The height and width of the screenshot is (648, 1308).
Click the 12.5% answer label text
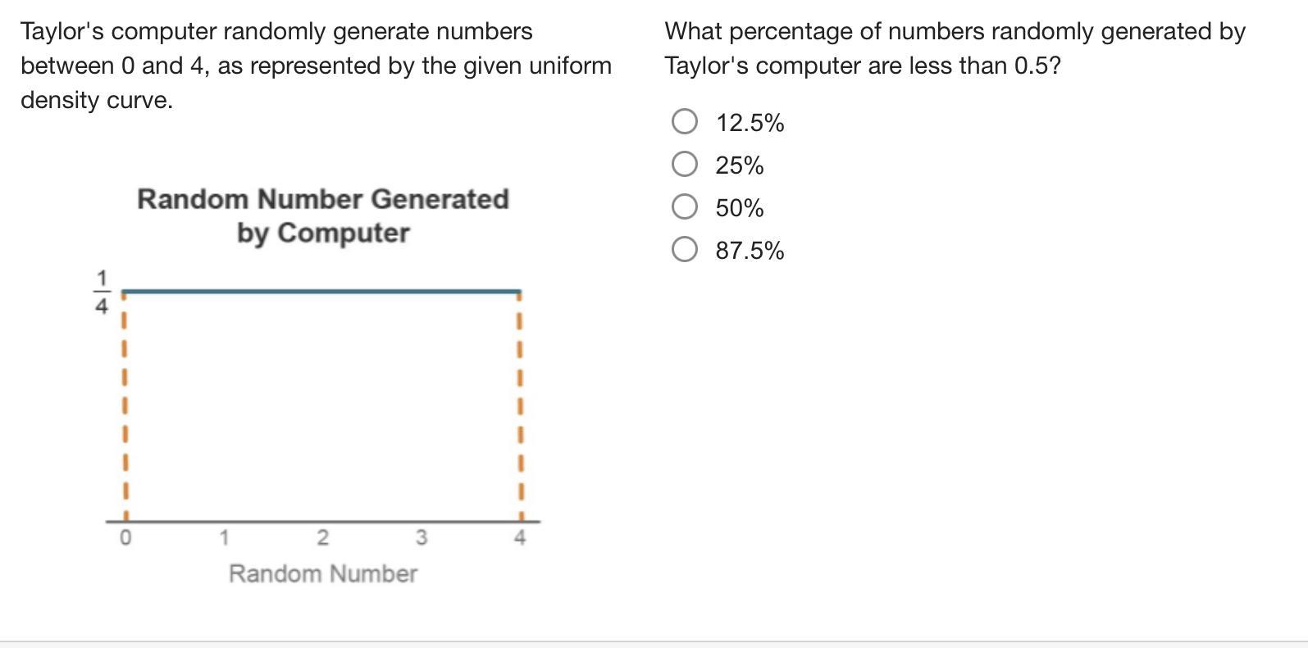coord(750,123)
